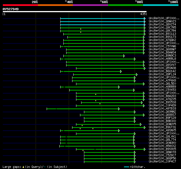Click the UniRef100_C0P4C7 label

(x=162, y=162)
